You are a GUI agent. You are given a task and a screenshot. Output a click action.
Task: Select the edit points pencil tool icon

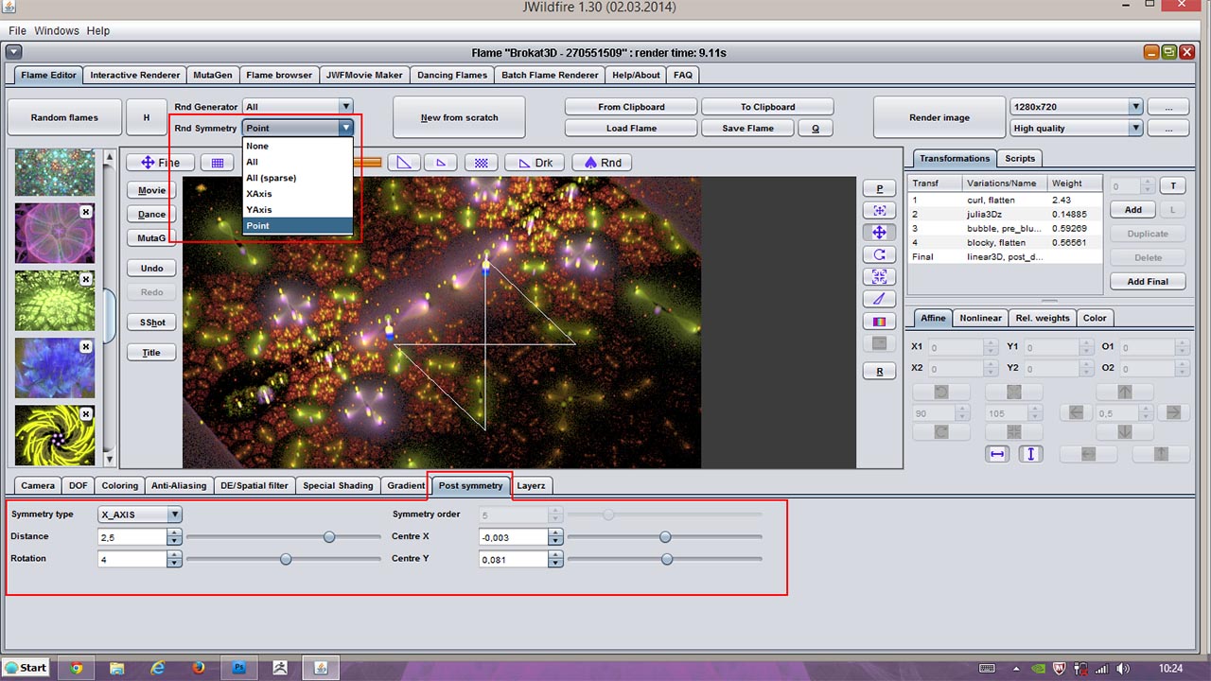click(x=880, y=299)
